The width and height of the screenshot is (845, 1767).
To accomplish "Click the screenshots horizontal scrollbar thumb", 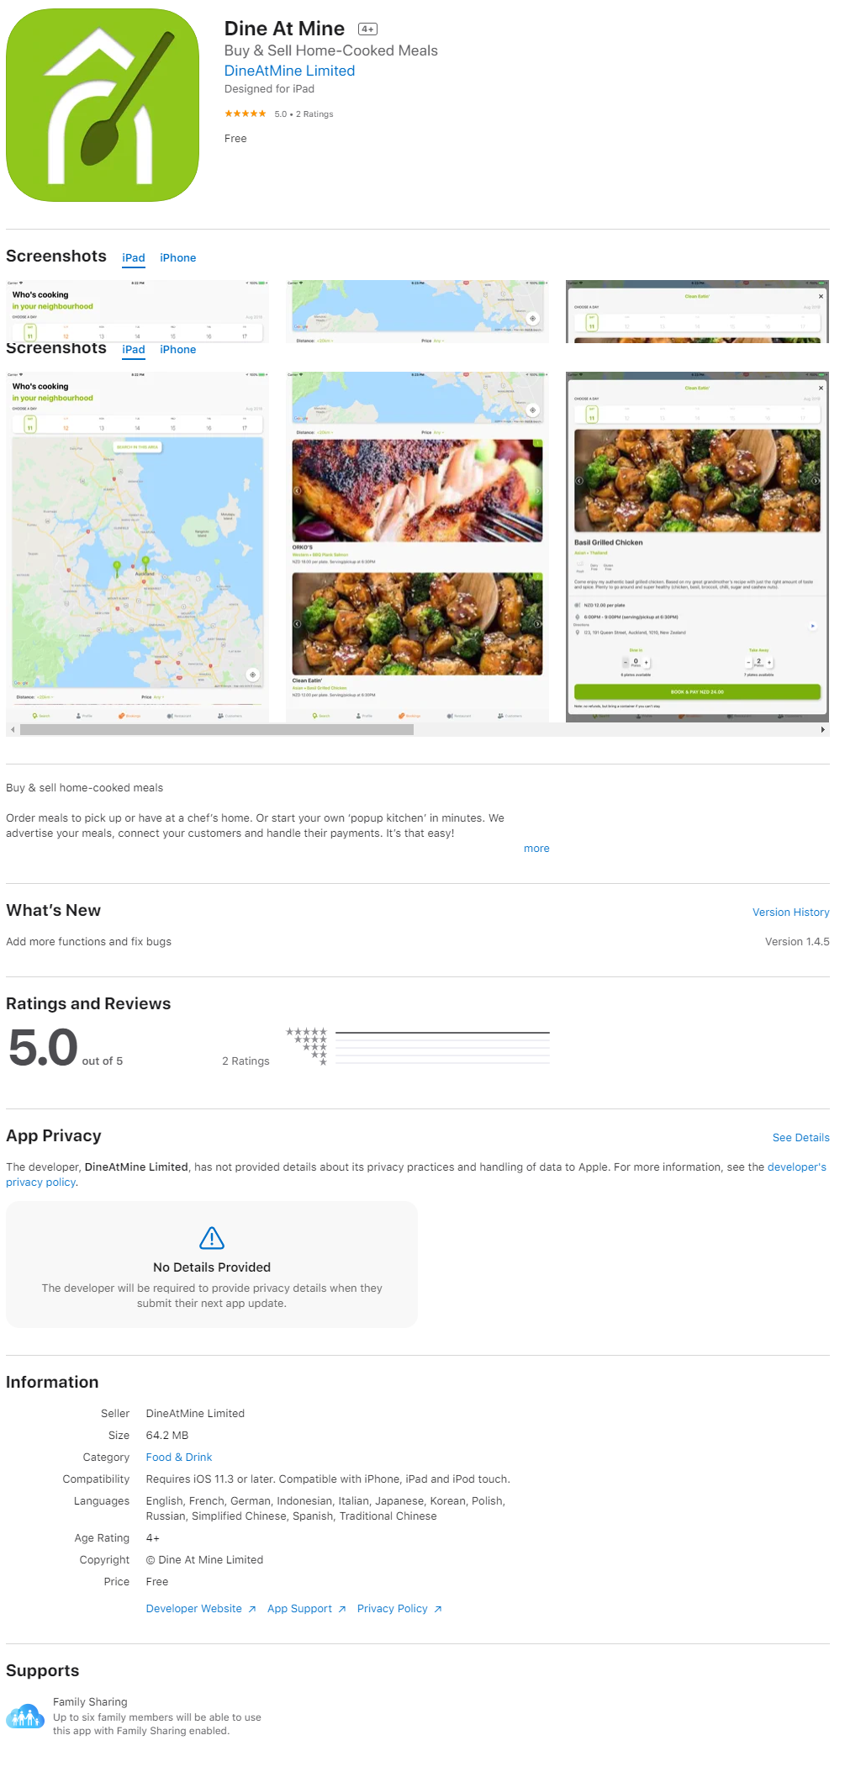I will 217,730.
